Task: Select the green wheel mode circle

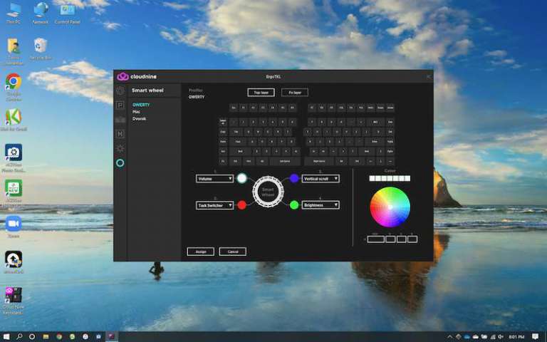Action: coord(294,205)
